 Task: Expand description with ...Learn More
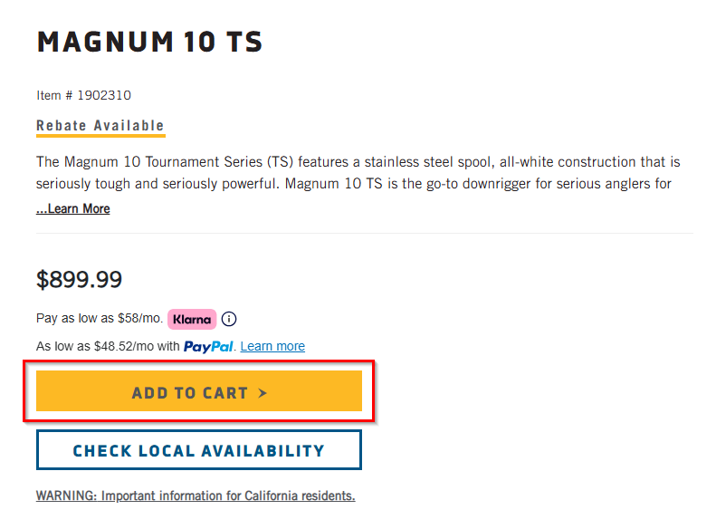click(73, 208)
